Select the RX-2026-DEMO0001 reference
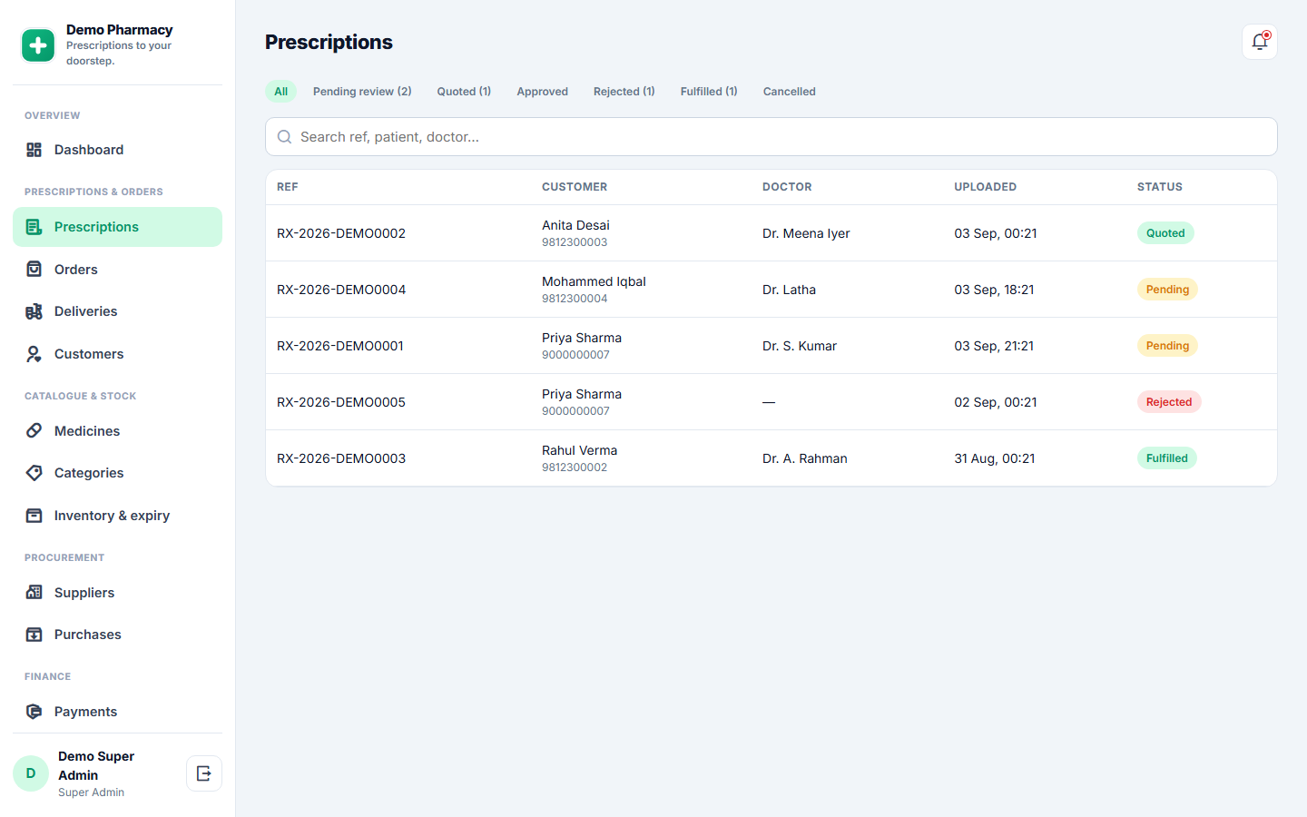Viewport: 1307px width, 817px height. click(340, 346)
